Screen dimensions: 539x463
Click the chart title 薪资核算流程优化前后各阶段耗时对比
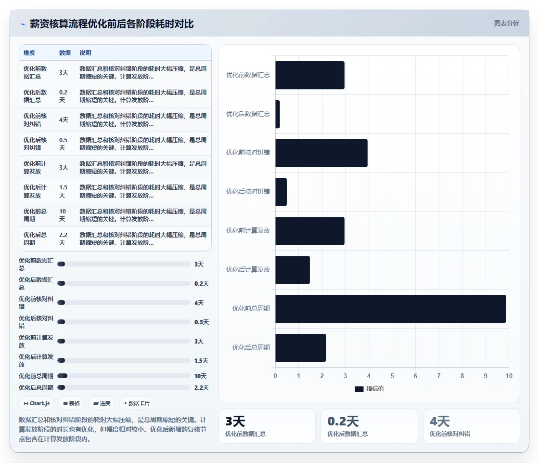(x=112, y=24)
